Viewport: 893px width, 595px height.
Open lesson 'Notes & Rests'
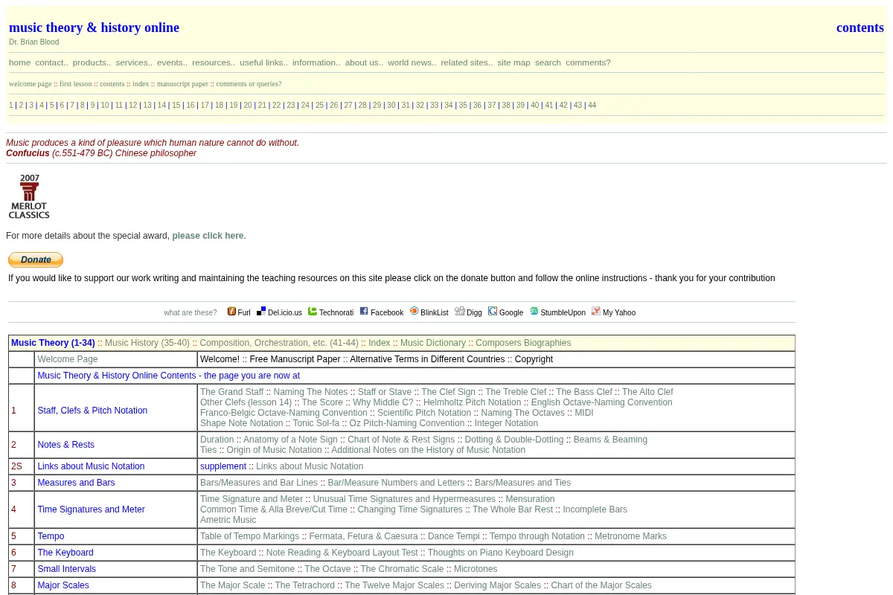(x=66, y=445)
